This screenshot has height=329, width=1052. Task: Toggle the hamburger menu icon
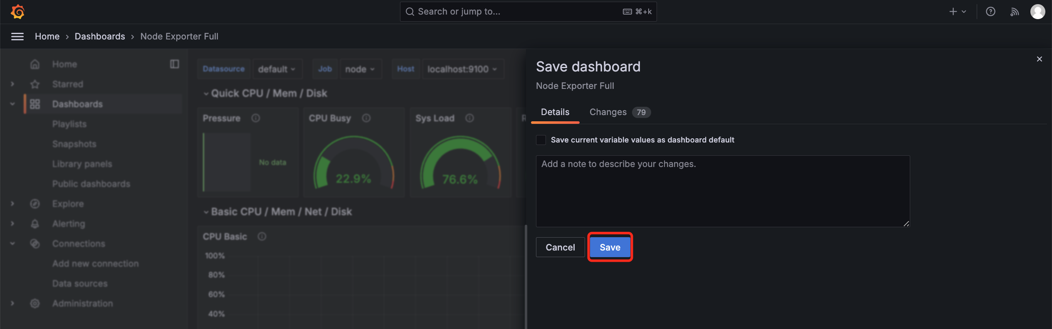point(17,37)
